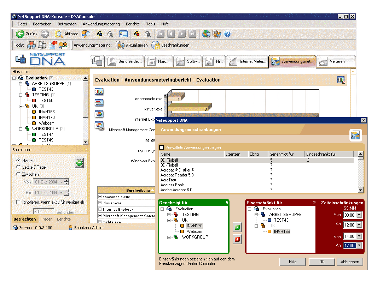Open the Abfrage query tool

(67, 34)
